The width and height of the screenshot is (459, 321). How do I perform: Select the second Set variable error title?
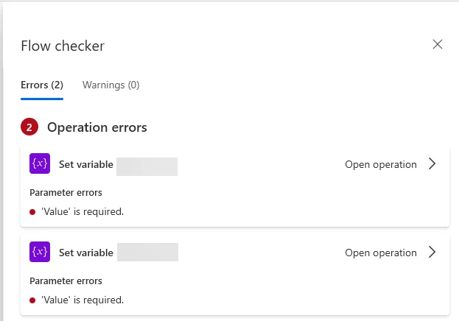[85, 253]
